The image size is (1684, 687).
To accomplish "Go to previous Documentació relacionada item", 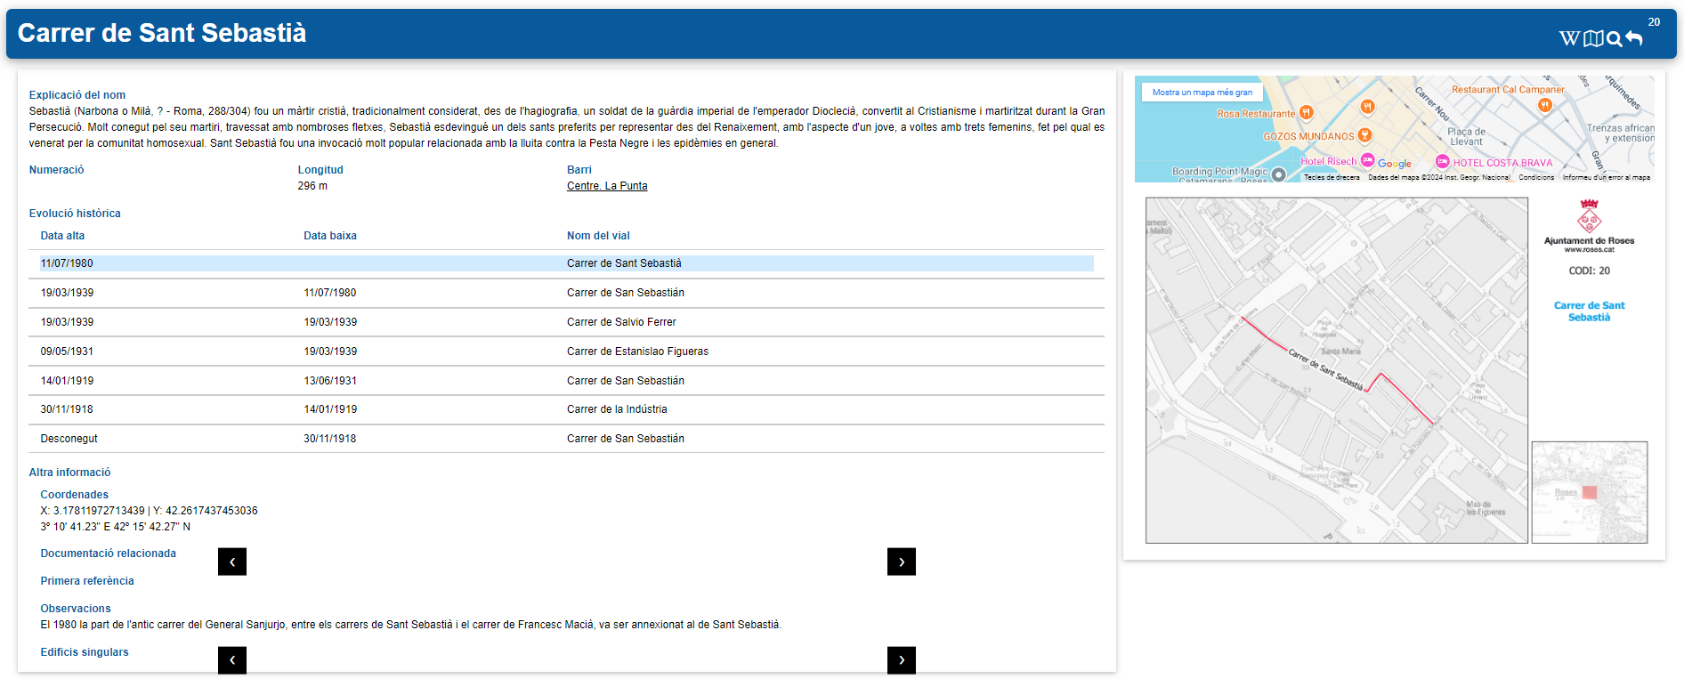I will tap(232, 562).
